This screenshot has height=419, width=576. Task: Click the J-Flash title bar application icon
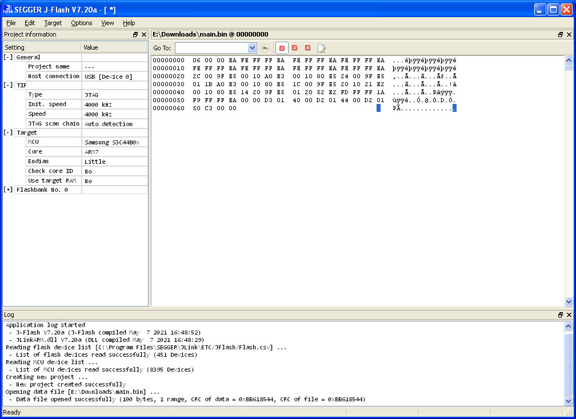[8, 10]
